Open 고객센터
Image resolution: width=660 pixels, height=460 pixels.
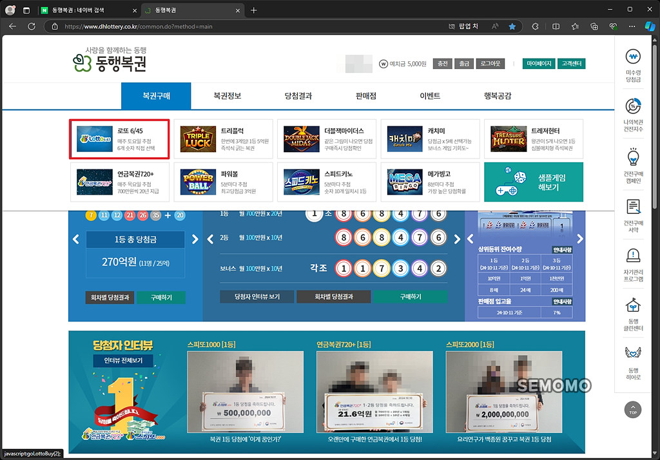click(x=572, y=64)
